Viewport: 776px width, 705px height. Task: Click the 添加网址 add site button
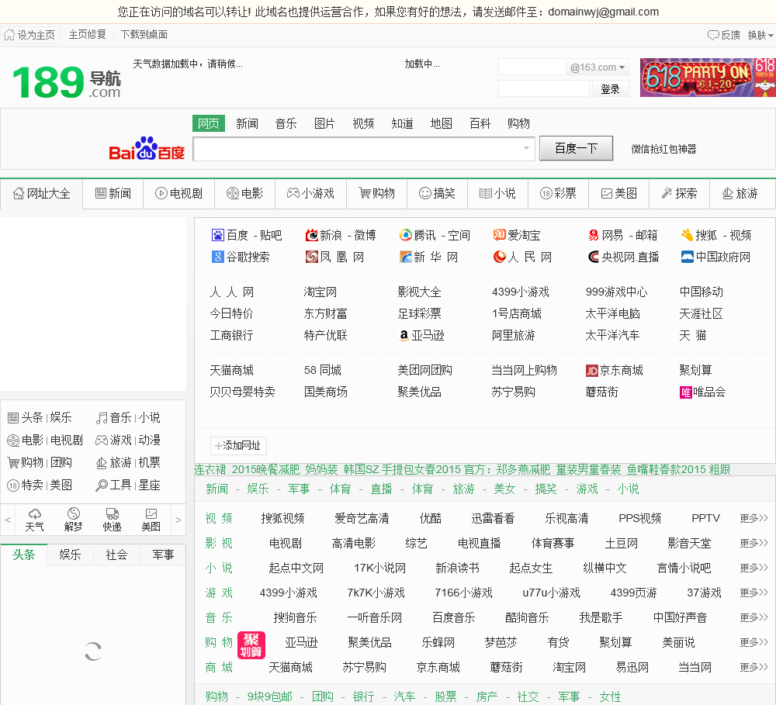point(238,445)
